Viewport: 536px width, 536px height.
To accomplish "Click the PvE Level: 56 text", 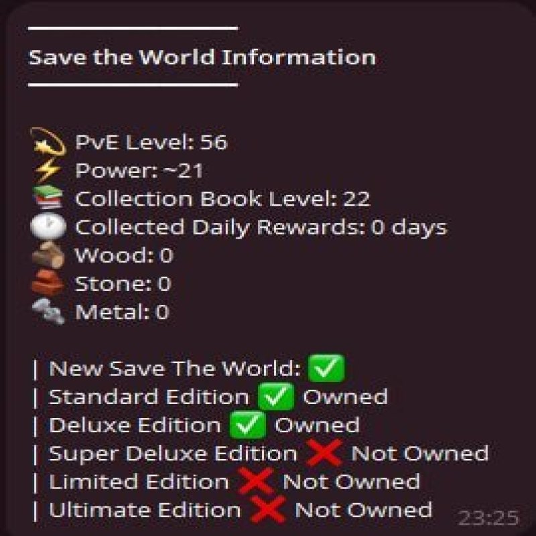I will (x=151, y=142).
